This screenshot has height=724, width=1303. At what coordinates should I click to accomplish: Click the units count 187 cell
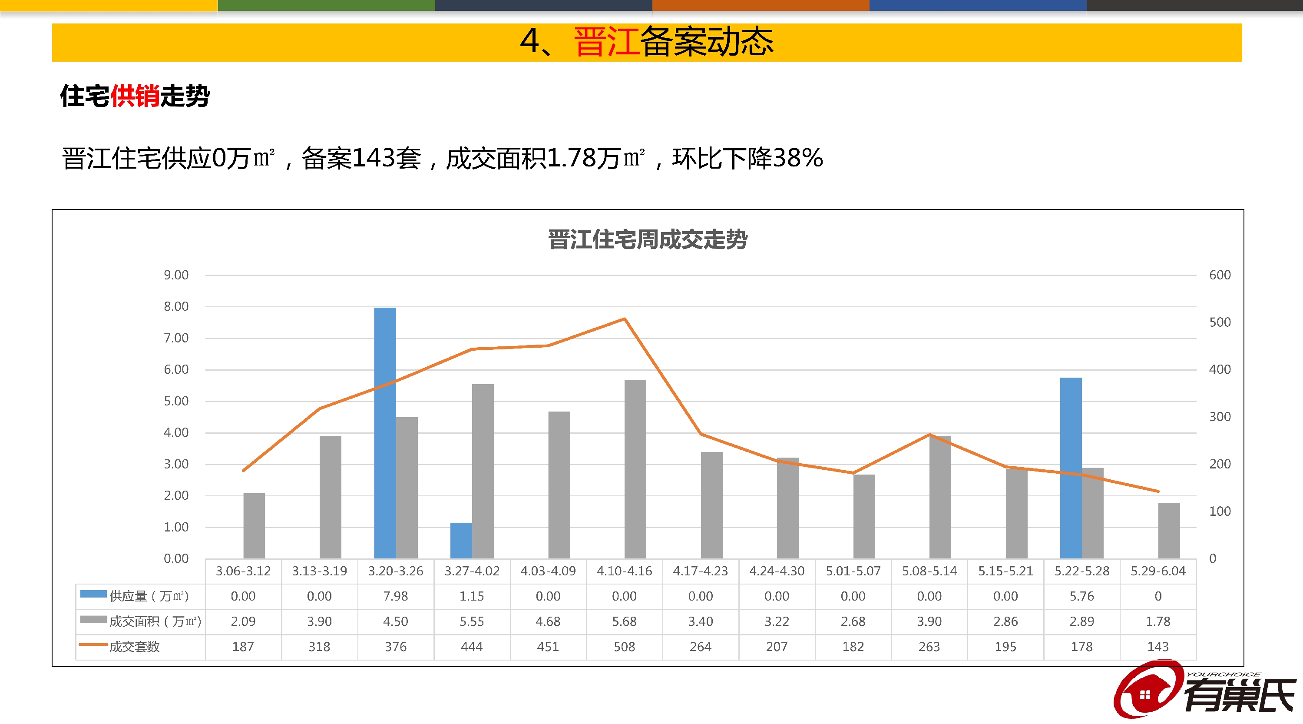(x=243, y=647)
